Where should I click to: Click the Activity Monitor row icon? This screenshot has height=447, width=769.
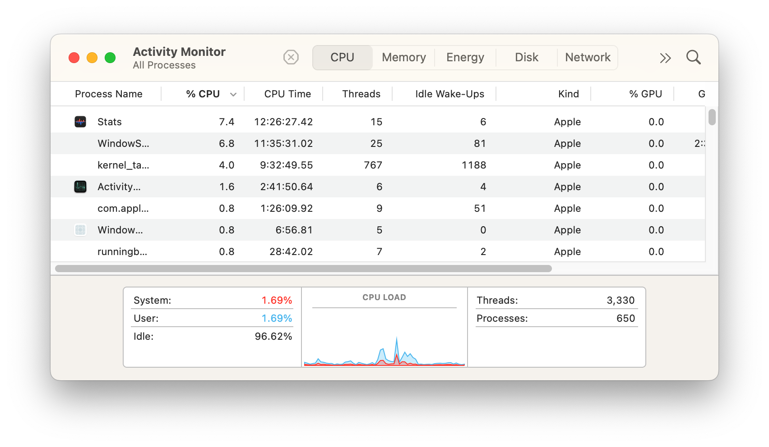coord(80,187)
